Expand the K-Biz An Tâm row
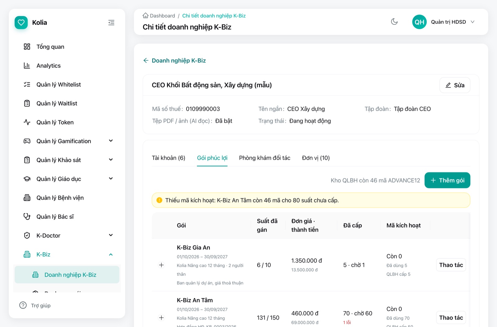 click(161, 318)
